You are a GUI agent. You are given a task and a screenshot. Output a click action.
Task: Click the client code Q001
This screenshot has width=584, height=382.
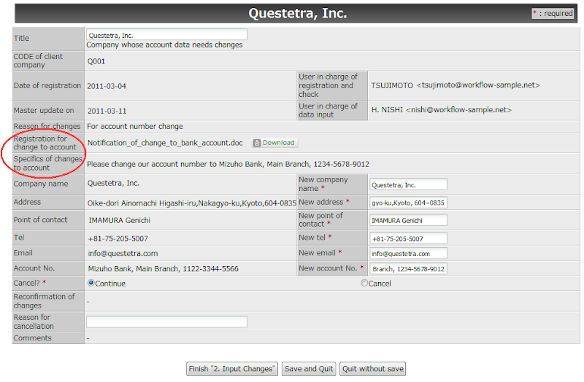point(96,61)
